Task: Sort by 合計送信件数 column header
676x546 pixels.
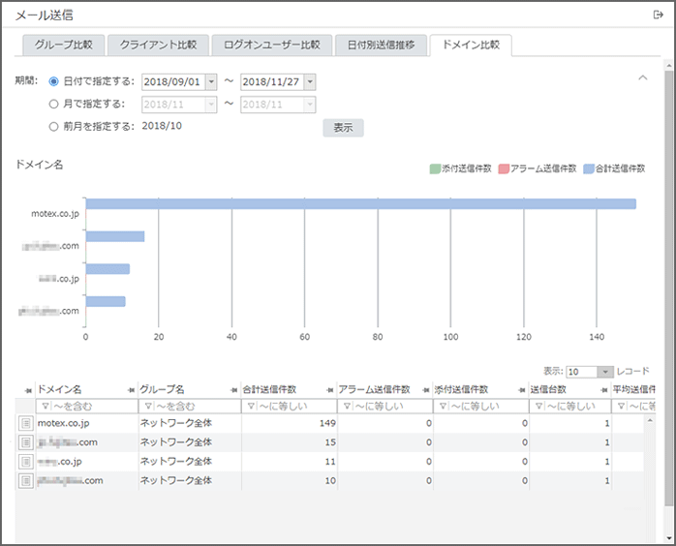Action: point(269,389)
